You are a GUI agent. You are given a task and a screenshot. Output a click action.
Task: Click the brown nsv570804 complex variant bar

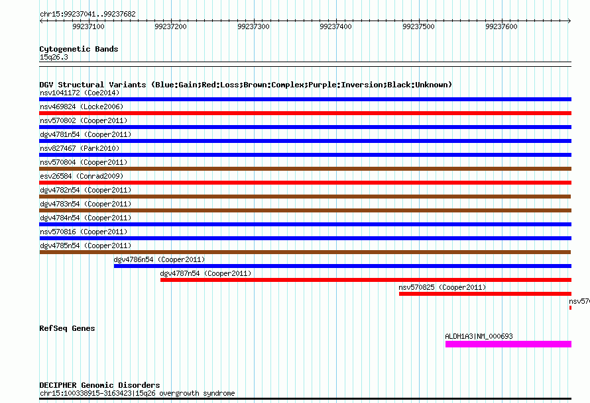click(x=305, y=169)
